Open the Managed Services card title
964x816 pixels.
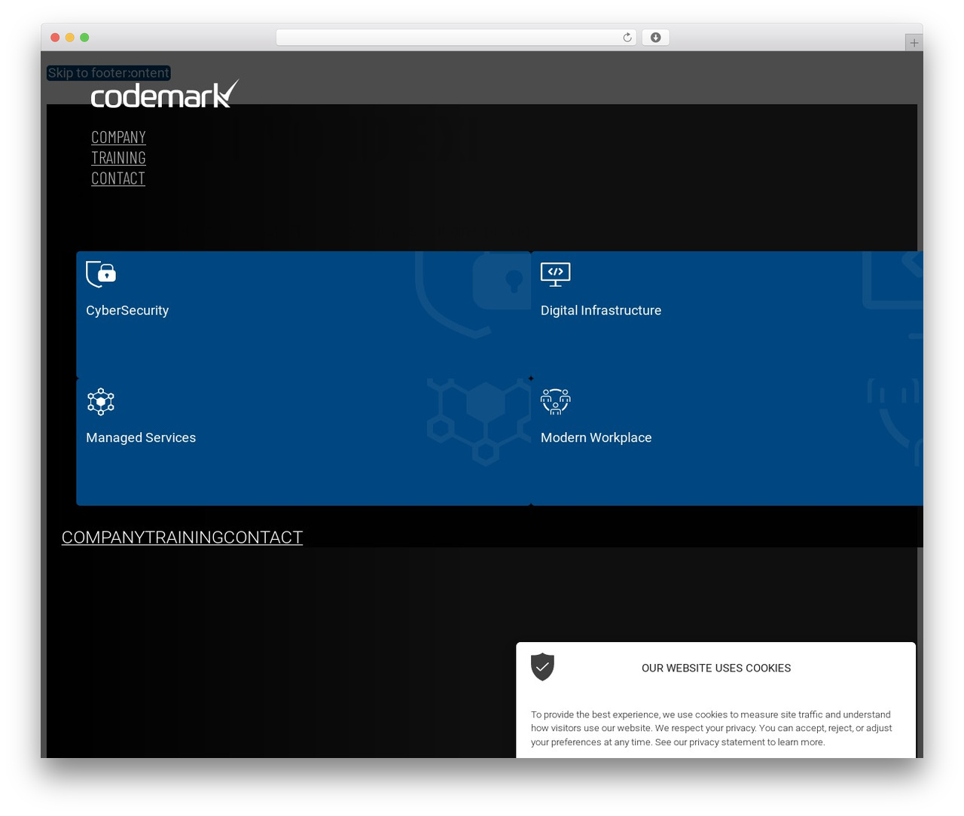141,437
